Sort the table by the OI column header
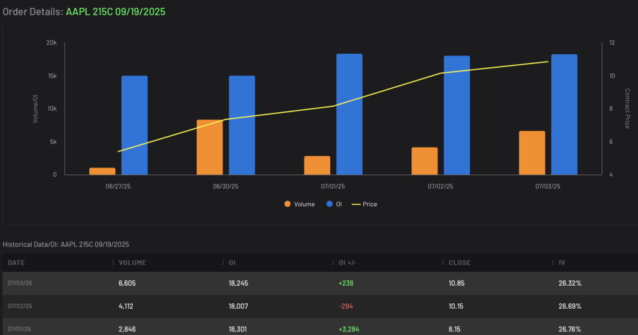 [232, 263]
